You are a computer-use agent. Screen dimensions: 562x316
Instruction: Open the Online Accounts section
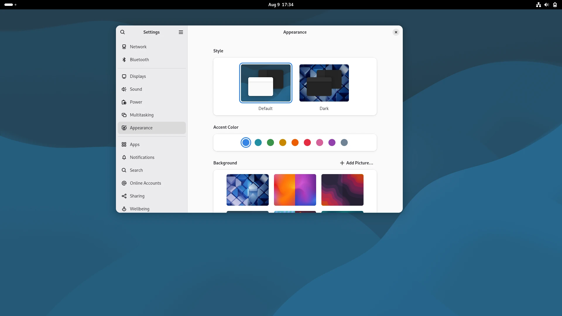[x=145, y=183]
